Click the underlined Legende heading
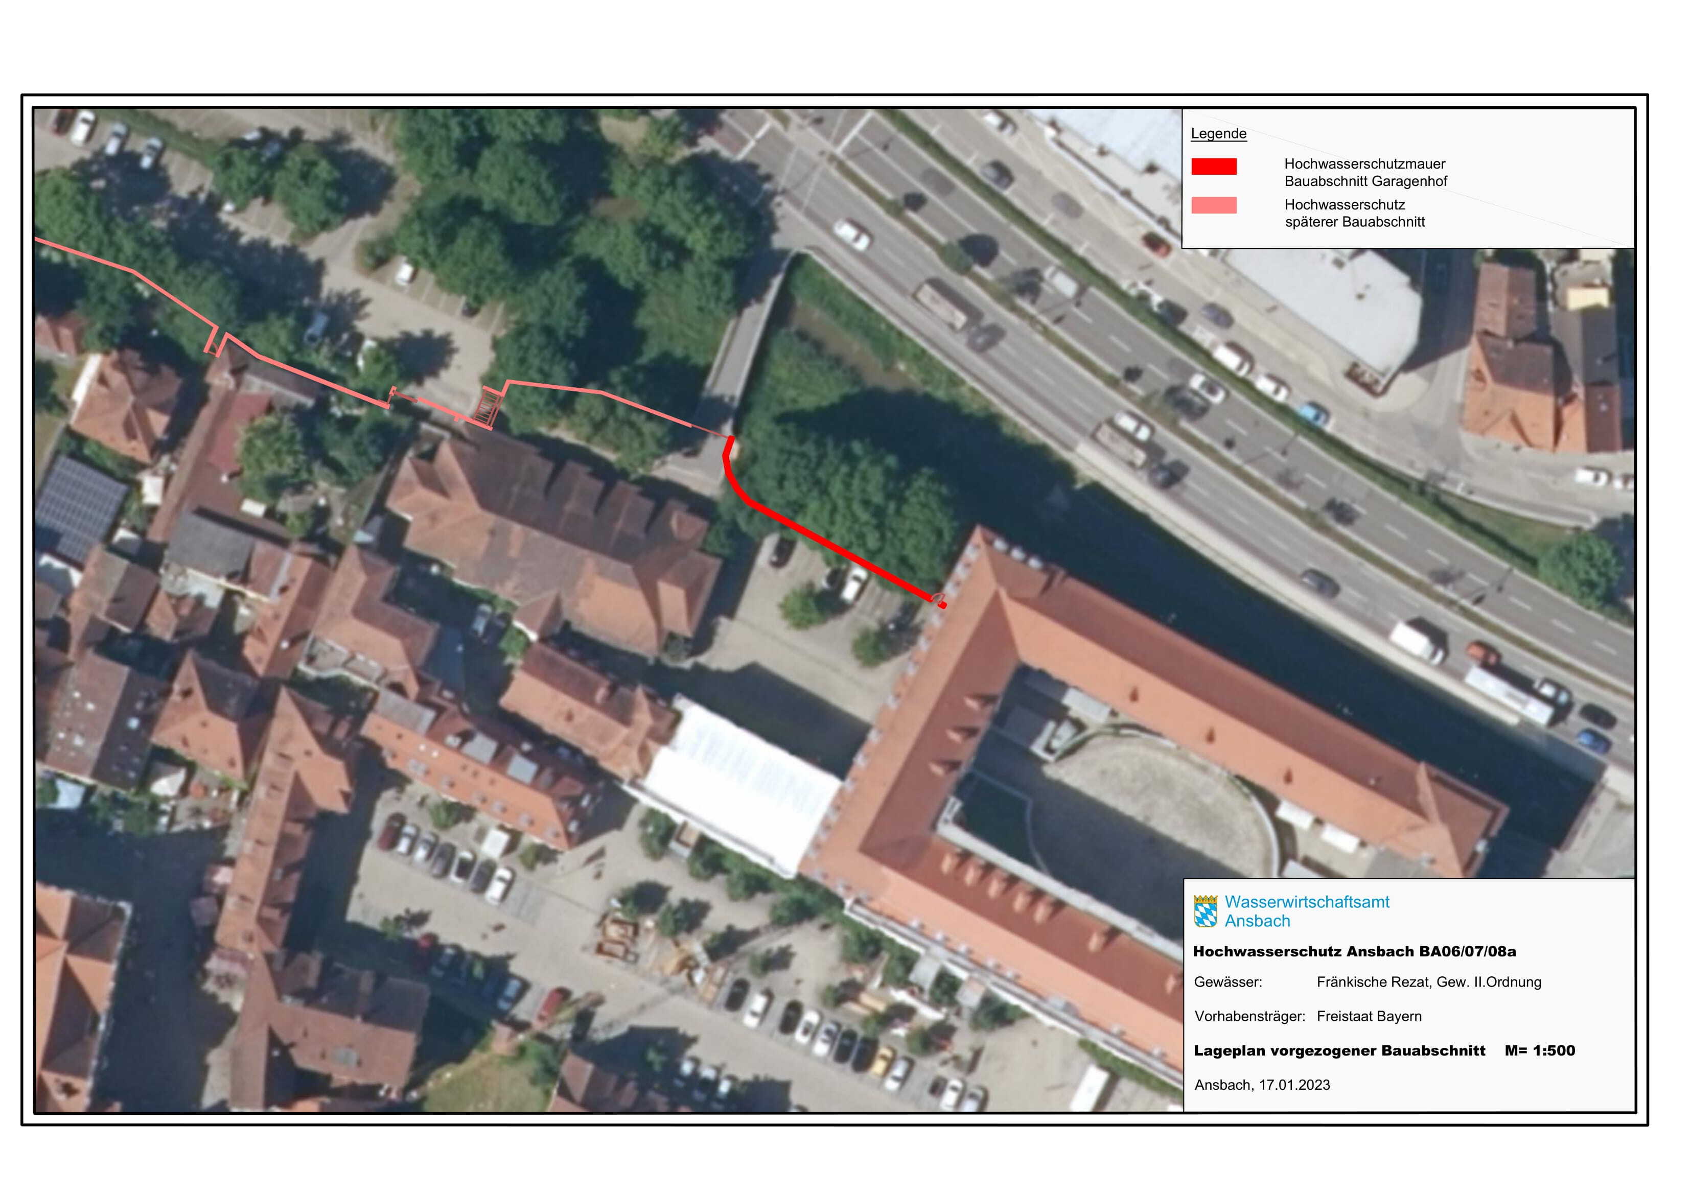The width and height of the screenshot is (1691, 1195). pos(1218,133)
